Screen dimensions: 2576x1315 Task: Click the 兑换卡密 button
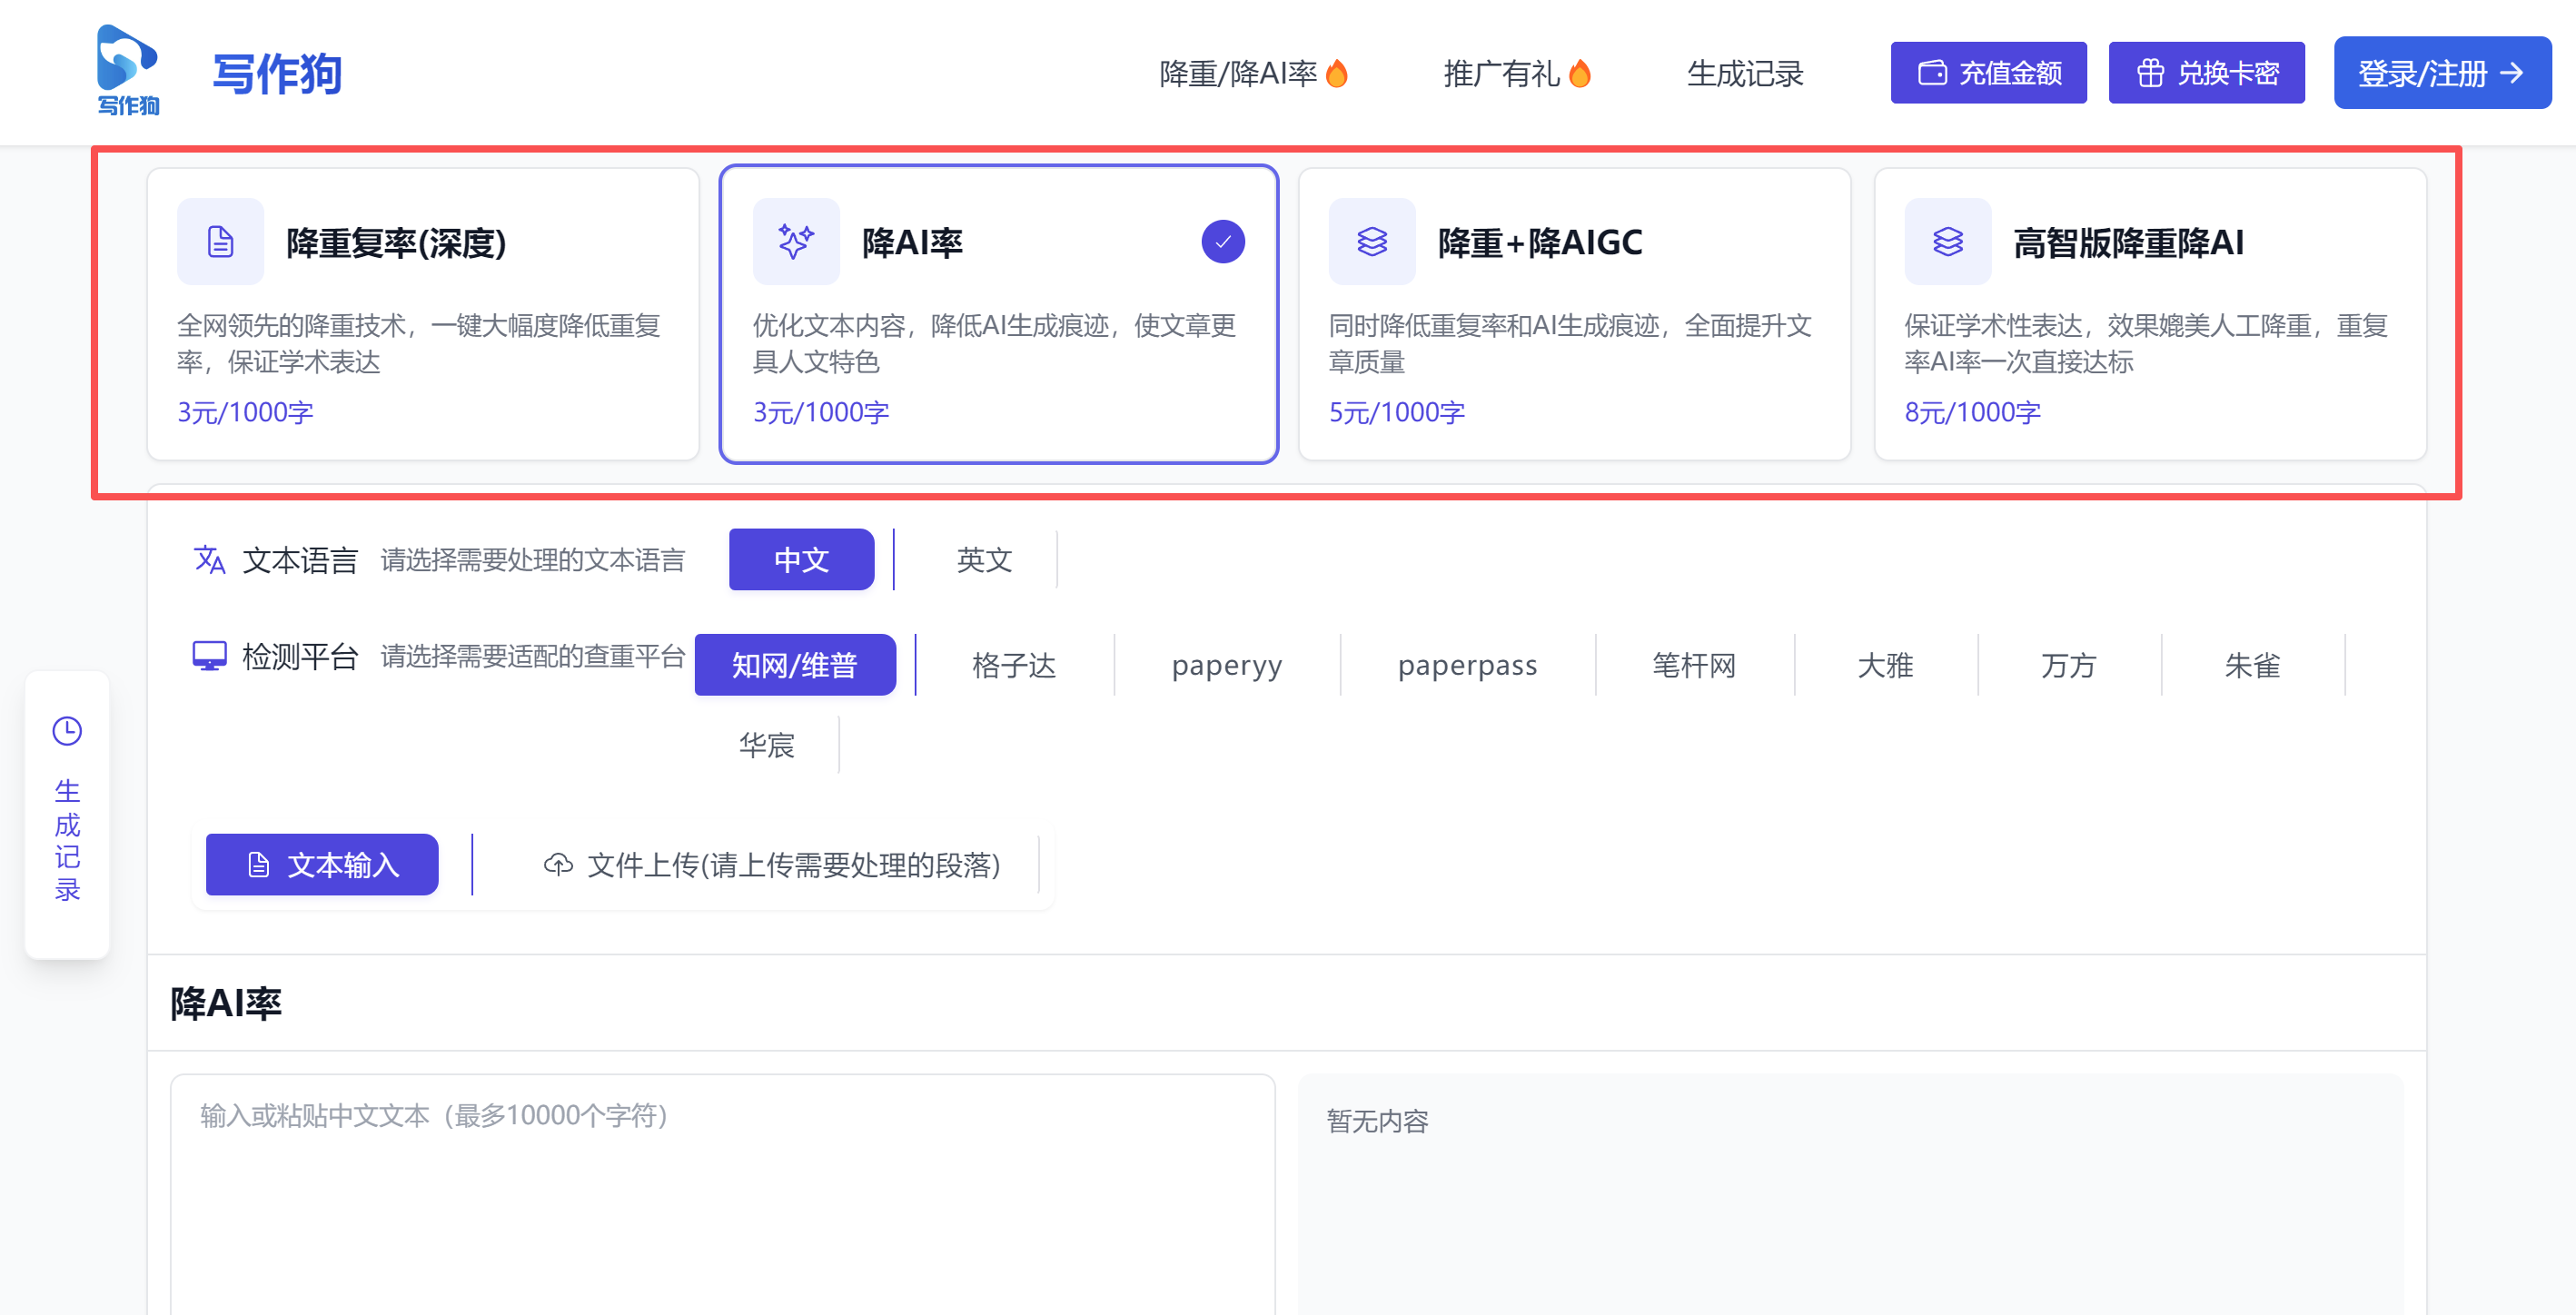[x=2206, y=73]
